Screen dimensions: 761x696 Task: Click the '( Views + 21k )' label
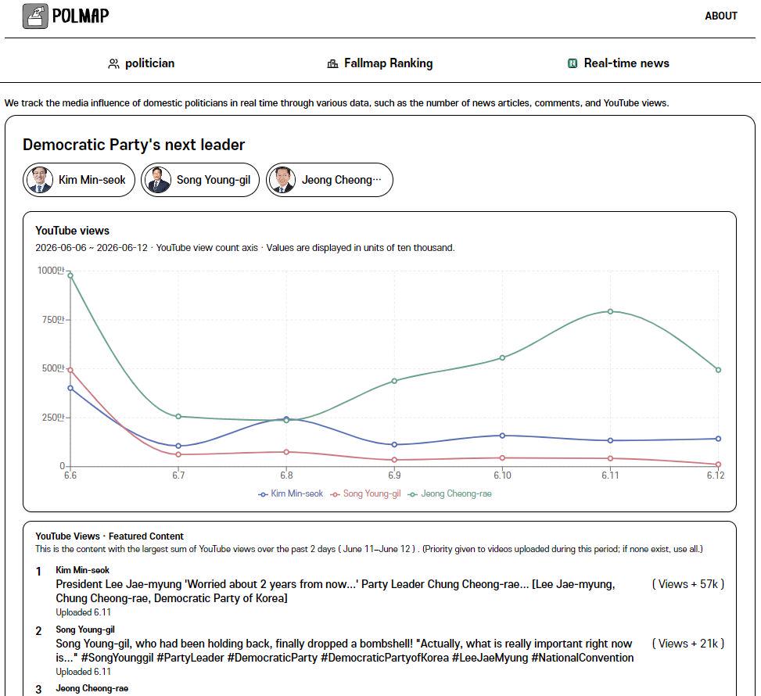(x=688, y=644)
